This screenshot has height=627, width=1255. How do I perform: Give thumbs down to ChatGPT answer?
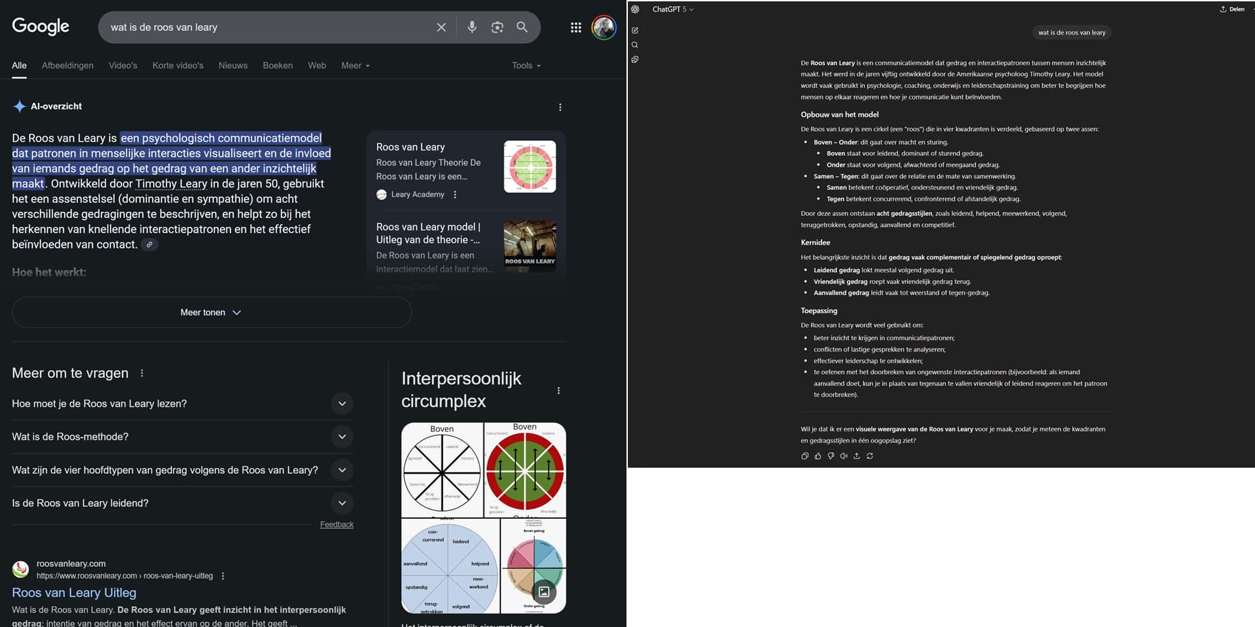pyautogui.click(x=831, y=456)
